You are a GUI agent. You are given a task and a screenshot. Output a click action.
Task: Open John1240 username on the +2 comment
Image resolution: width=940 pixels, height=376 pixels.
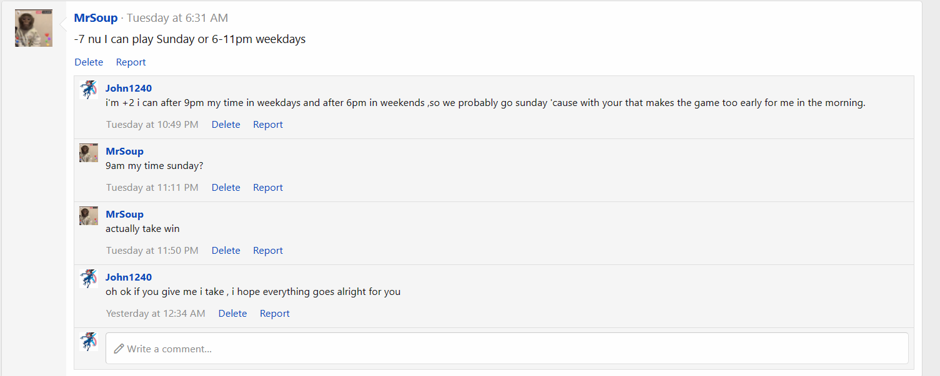129,89
